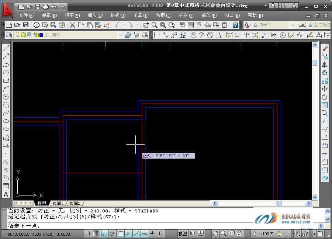Toggle Snap mode in status bar
Screen dimensions: 332x239
pyautogui.click(x=88, y=234)
